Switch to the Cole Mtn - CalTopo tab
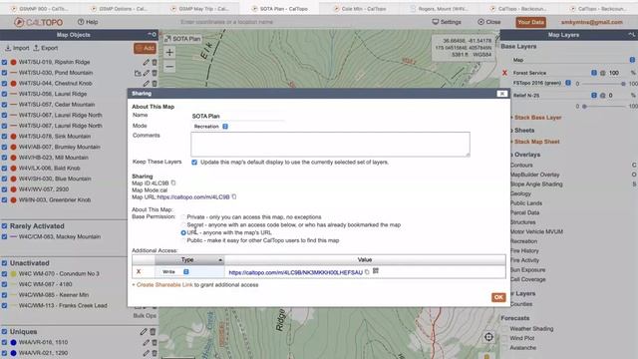 360,9
